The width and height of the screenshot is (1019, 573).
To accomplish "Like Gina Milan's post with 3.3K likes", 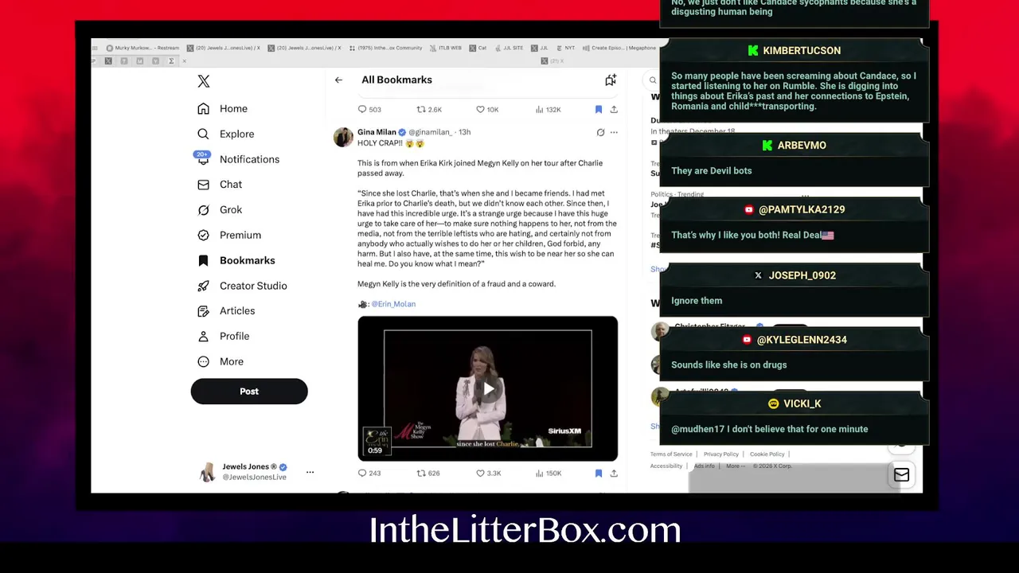I will [x=488, y=473].
